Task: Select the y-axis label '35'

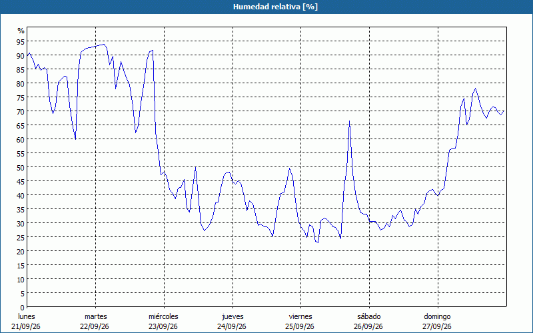Action: click(x=21, y=209)
